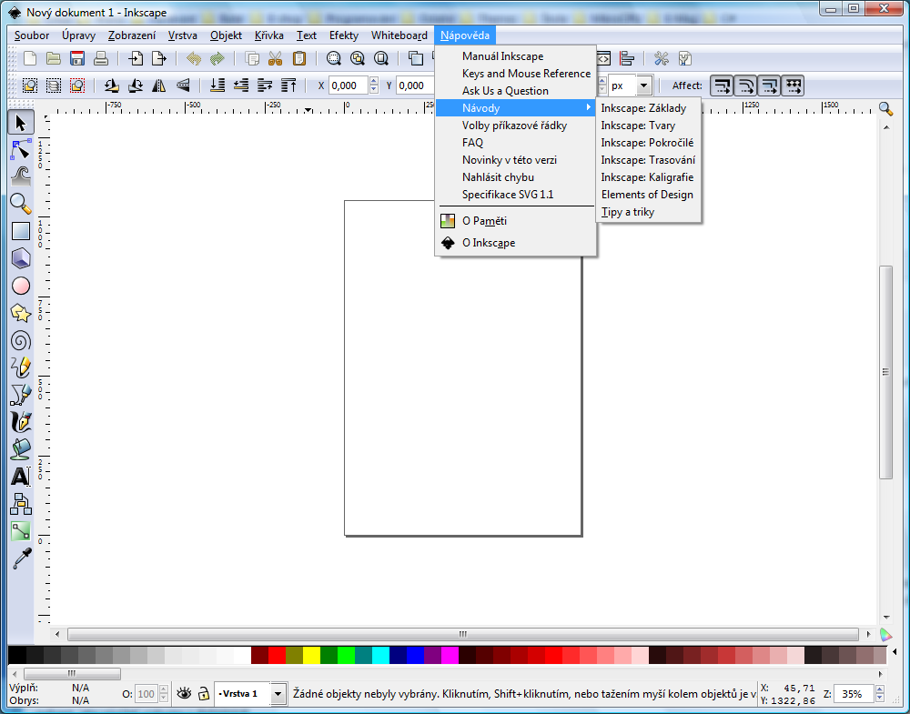Click the zoom percentage field
The image size is (910, 714).
point(854,694)
